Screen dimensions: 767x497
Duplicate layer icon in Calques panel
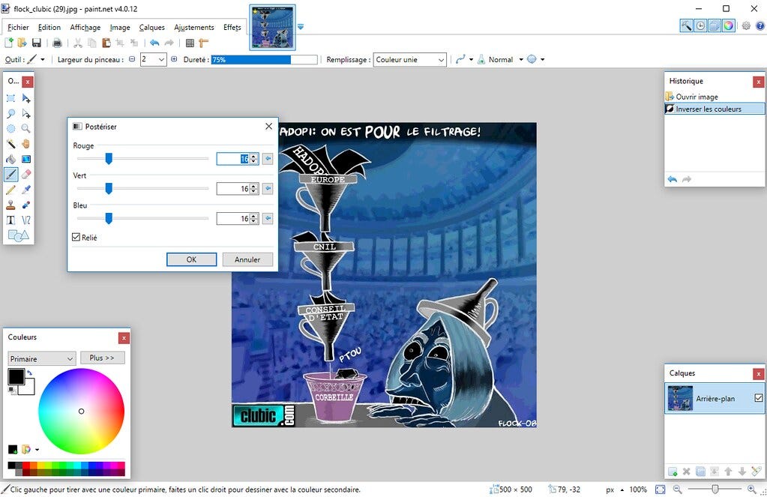point(700,472)
